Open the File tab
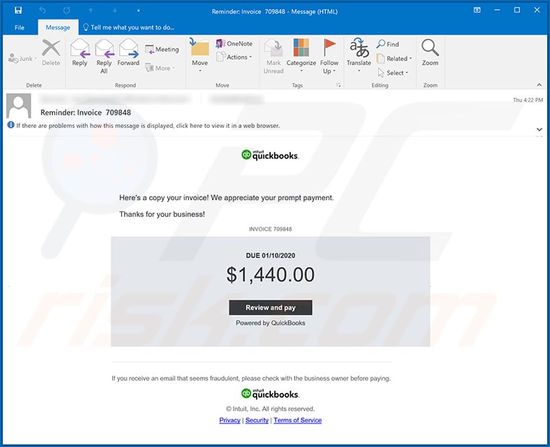The height and width of the screenshot is (447, 550). [x=19, y=27]
